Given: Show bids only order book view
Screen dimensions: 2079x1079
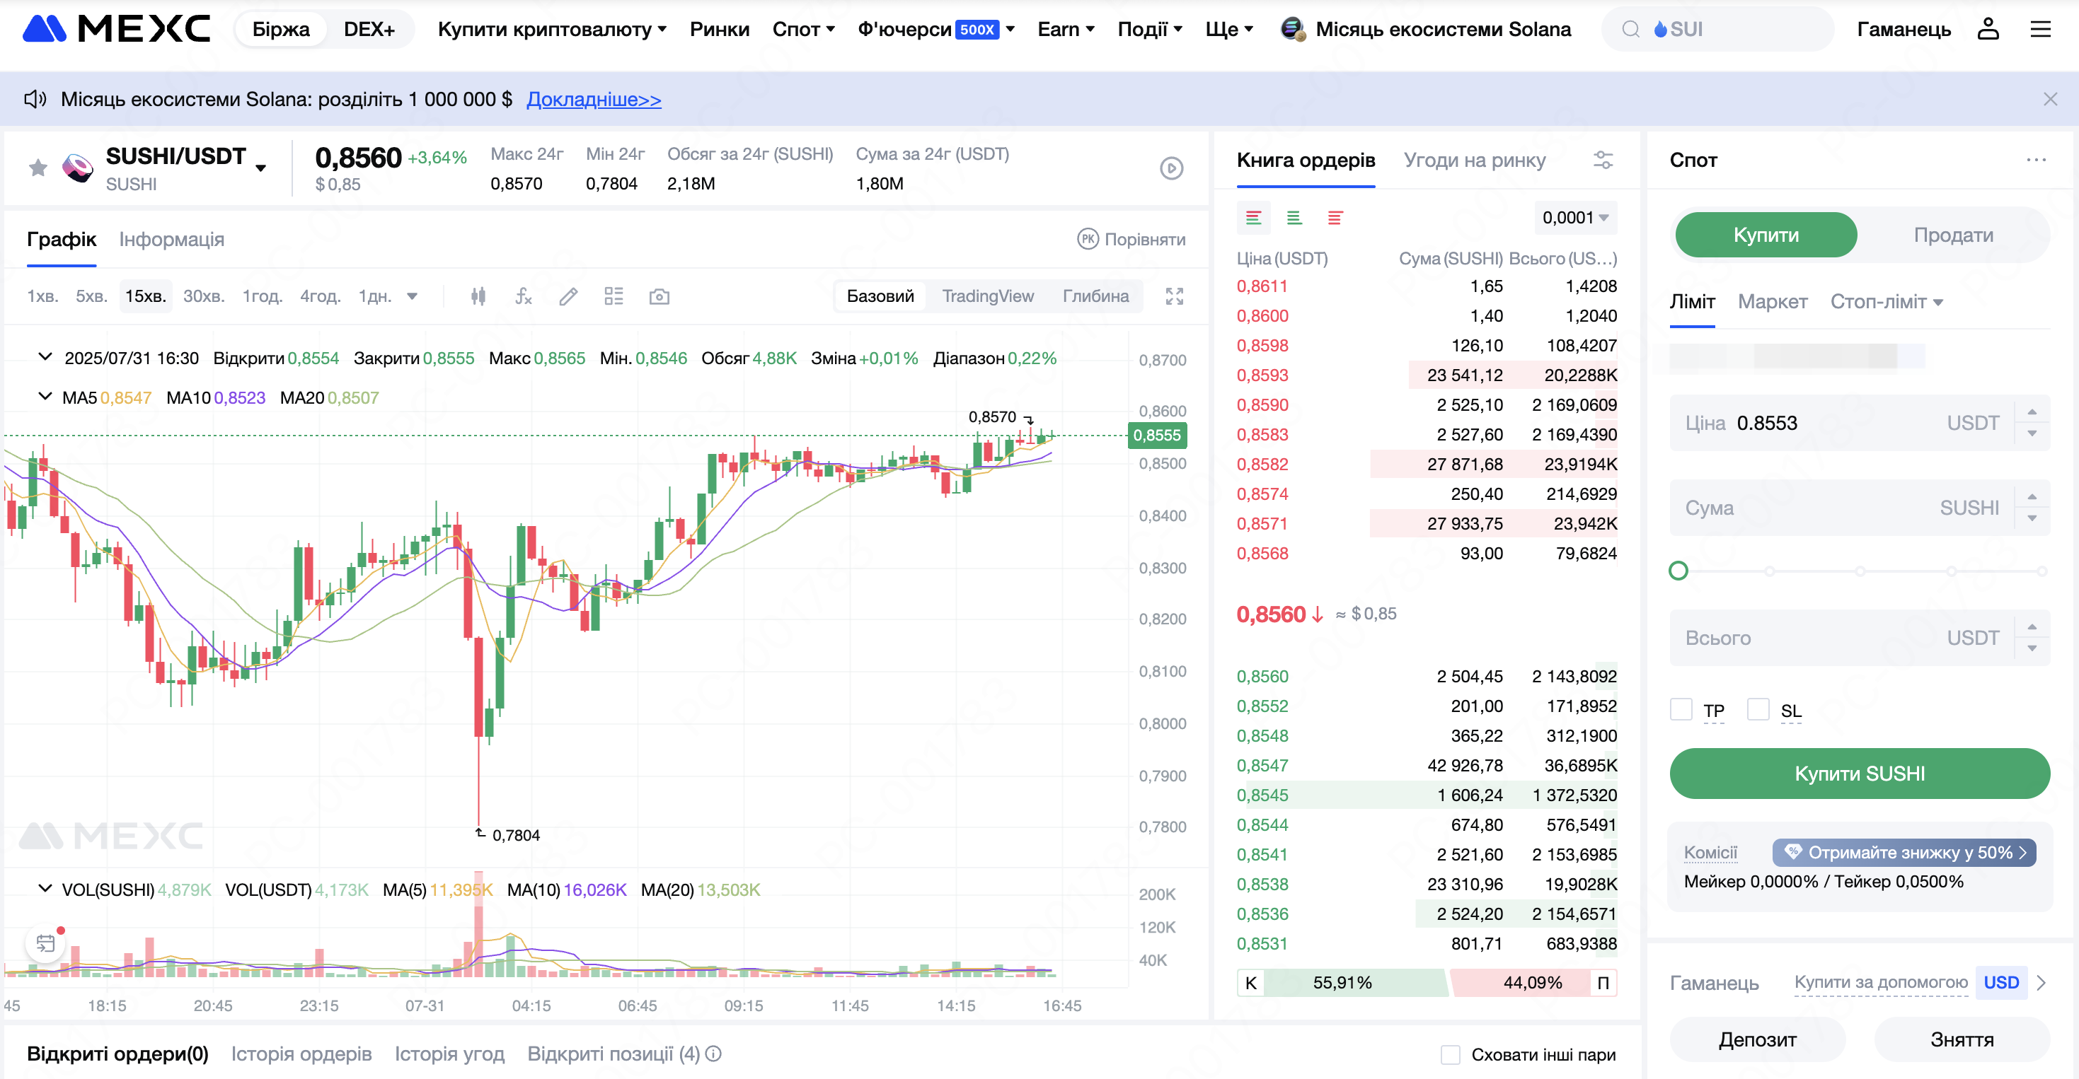Looking at the screenshot, I should tap(1294, 218).
